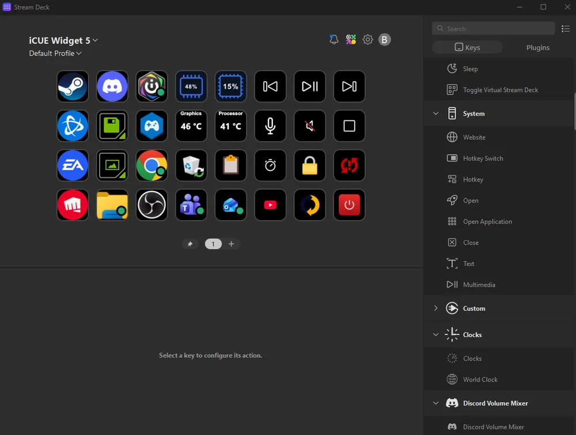Open settings gear icon

point(367,39)
